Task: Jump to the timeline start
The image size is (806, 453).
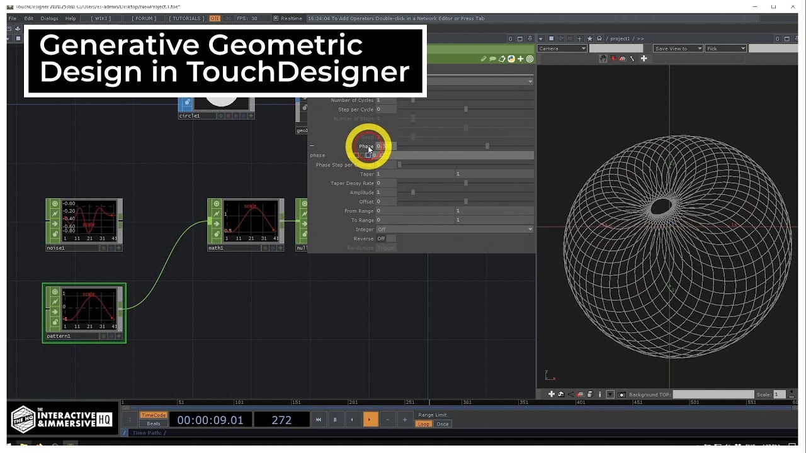Action: [319, 420]
